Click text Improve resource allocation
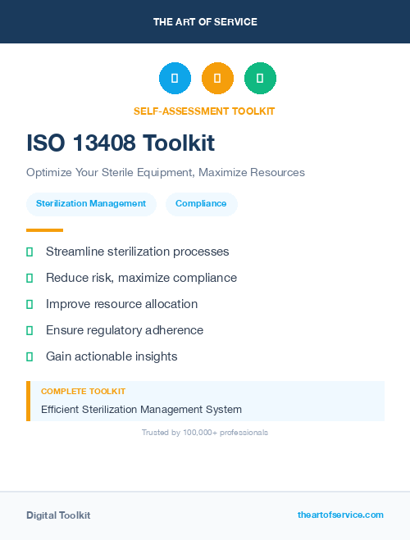 click(x=121, y=304)
